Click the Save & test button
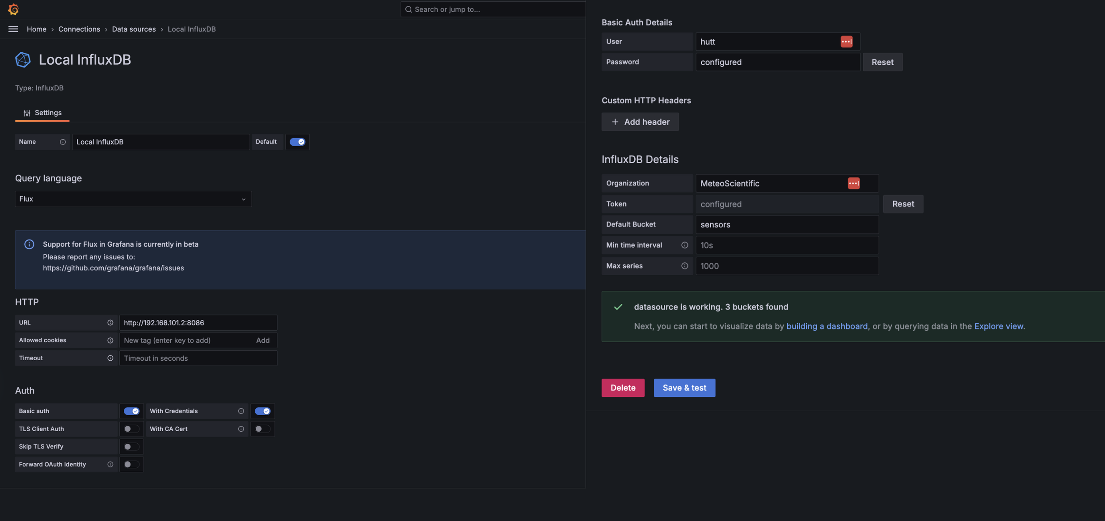Image resolution: width=1105 pixels, height=521 pixels. [x=684, y=388]
